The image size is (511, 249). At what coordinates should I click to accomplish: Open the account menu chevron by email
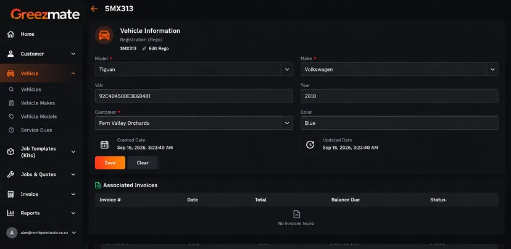[x=74, y=233]
